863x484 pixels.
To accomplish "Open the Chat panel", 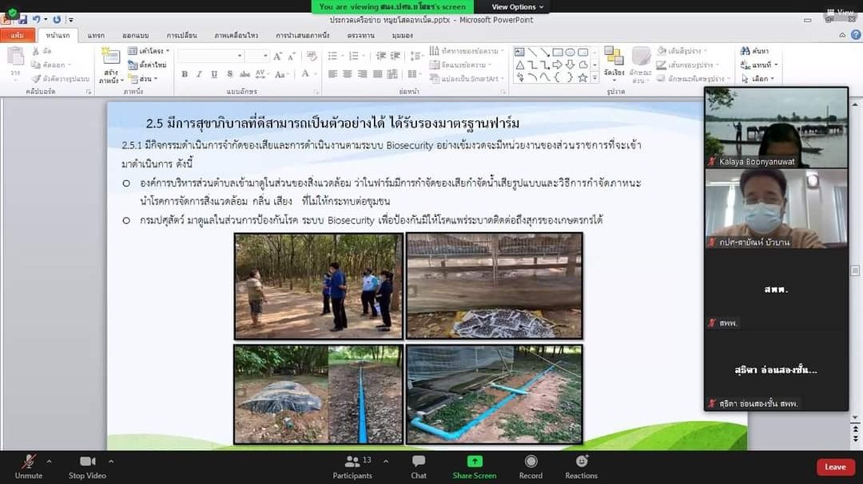I will 419,466.
